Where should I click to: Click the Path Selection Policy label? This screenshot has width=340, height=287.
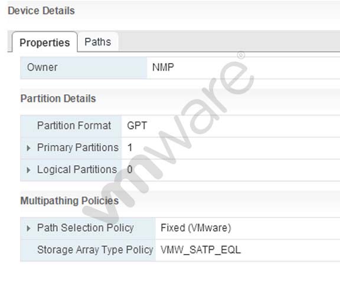click(86, 228)
